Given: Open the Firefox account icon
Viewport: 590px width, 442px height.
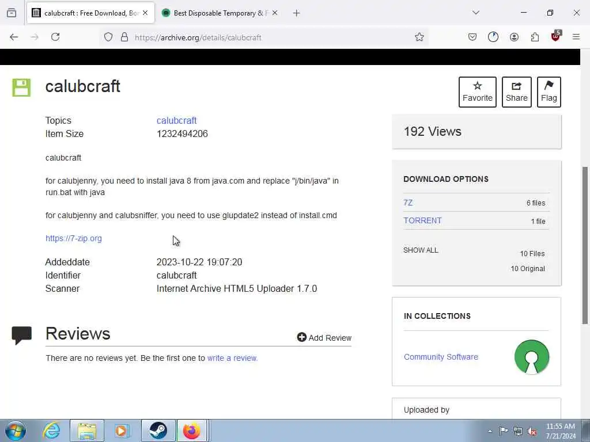Looking at the screenshot, I should pyautogui.click(x=514, y=37).
